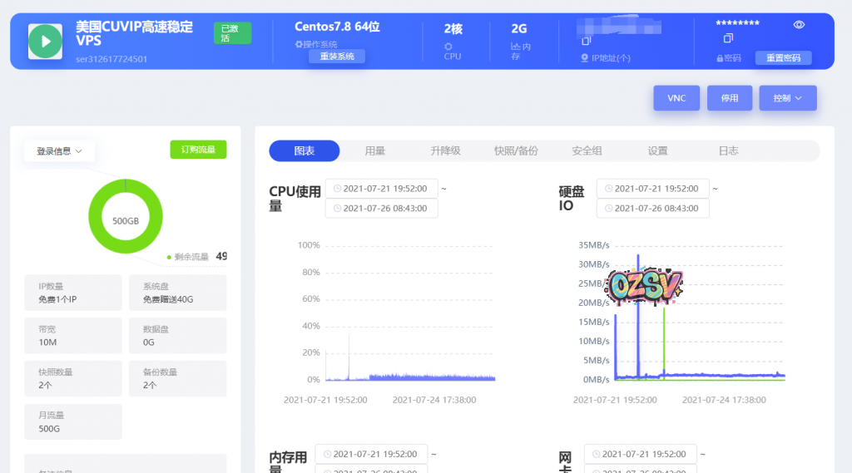852x473 pixels.
Task: Click the 500GB traffic donut chart
Action: (x=126, y=216)
